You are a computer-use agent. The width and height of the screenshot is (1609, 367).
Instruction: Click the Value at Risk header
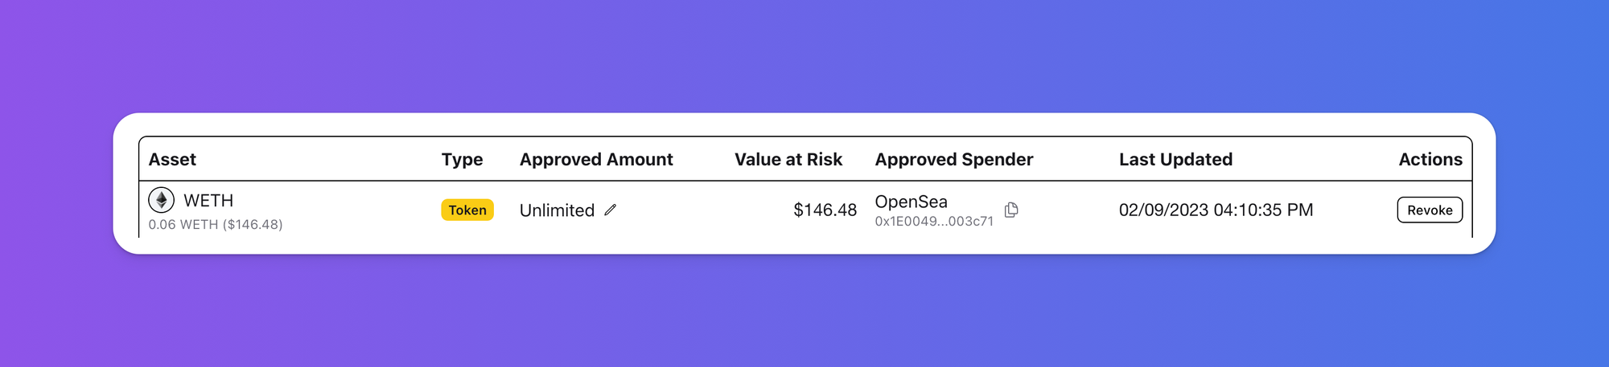tap(788, 159)
